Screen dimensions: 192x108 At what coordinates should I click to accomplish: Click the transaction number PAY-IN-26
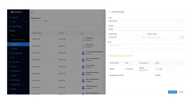(x=62, y=53)
